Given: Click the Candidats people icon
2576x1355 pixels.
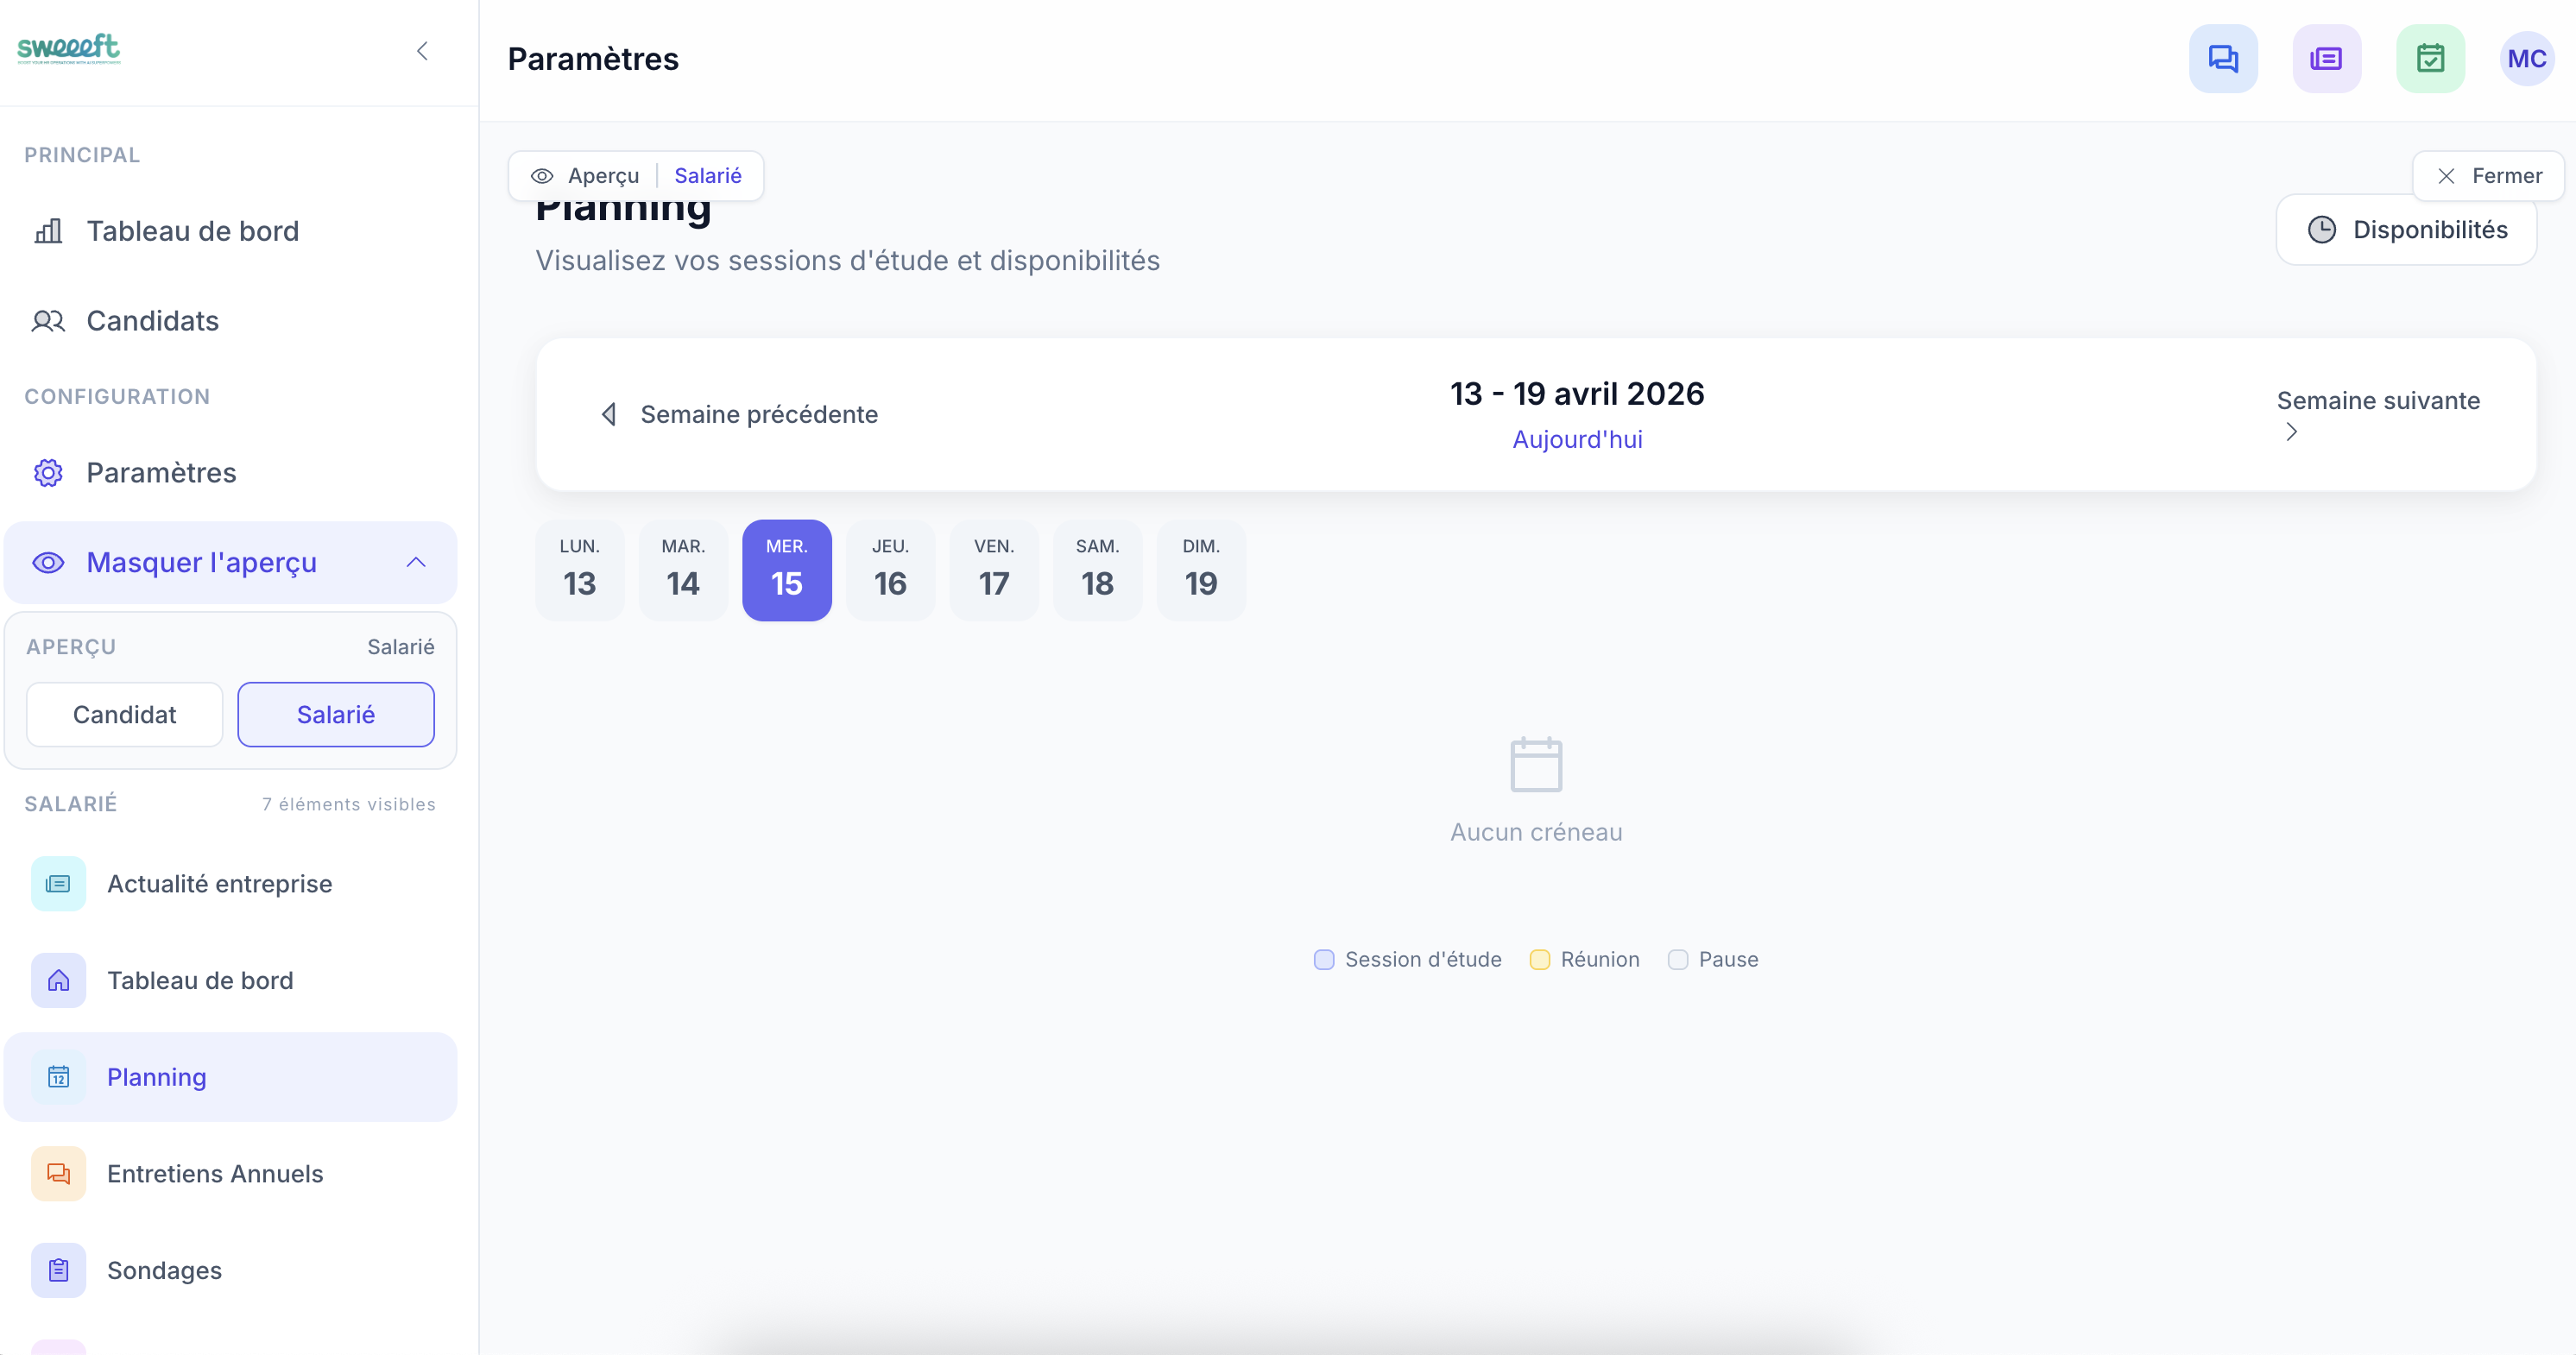Looking at the screenshot, I should [x=48, y=321].
